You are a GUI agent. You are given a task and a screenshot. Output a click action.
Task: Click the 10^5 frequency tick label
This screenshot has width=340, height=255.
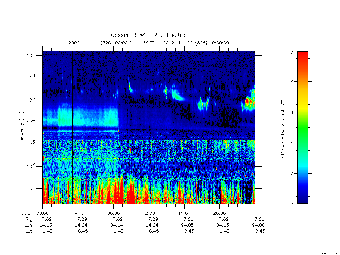pos(31,99)
